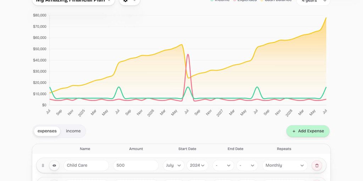Click the amount field showing 500
This screenshot has height=181, width=363.
click(x=135, y=165)
